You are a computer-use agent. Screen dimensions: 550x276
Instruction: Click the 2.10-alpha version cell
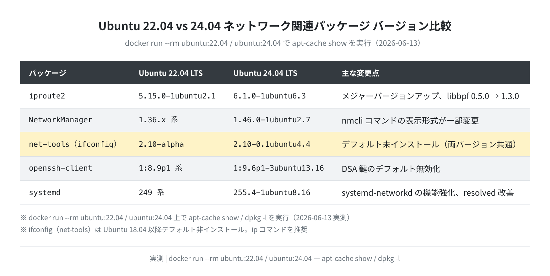coord(161,144)
